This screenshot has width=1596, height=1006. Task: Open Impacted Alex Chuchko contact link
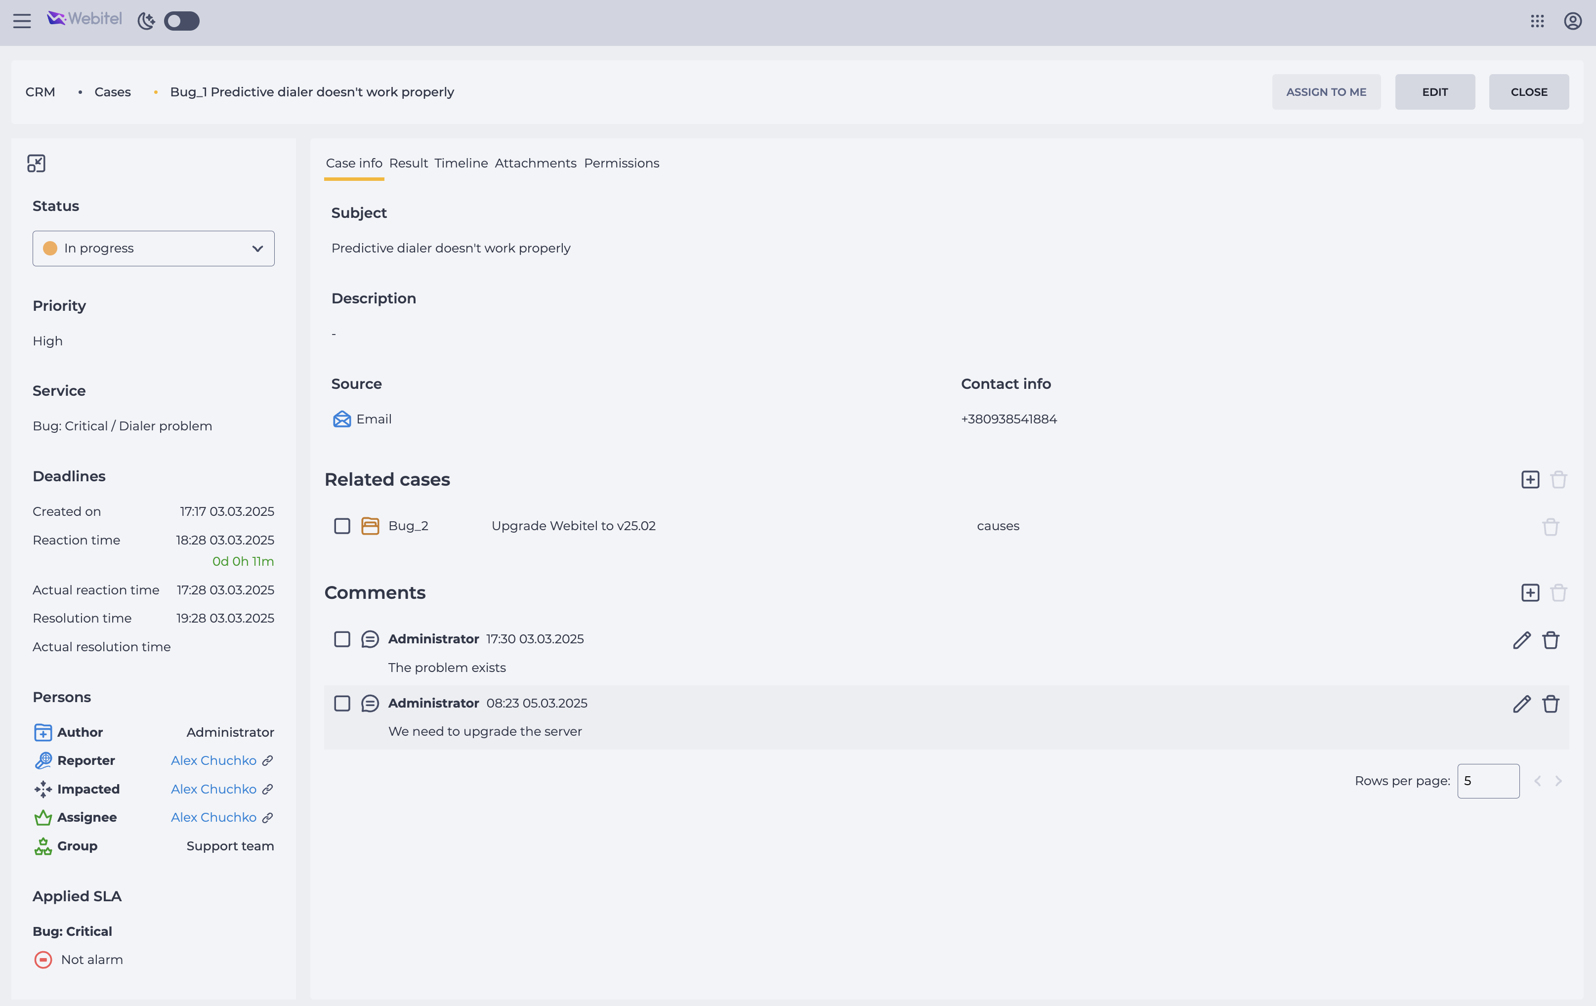(x=213, y=789)
